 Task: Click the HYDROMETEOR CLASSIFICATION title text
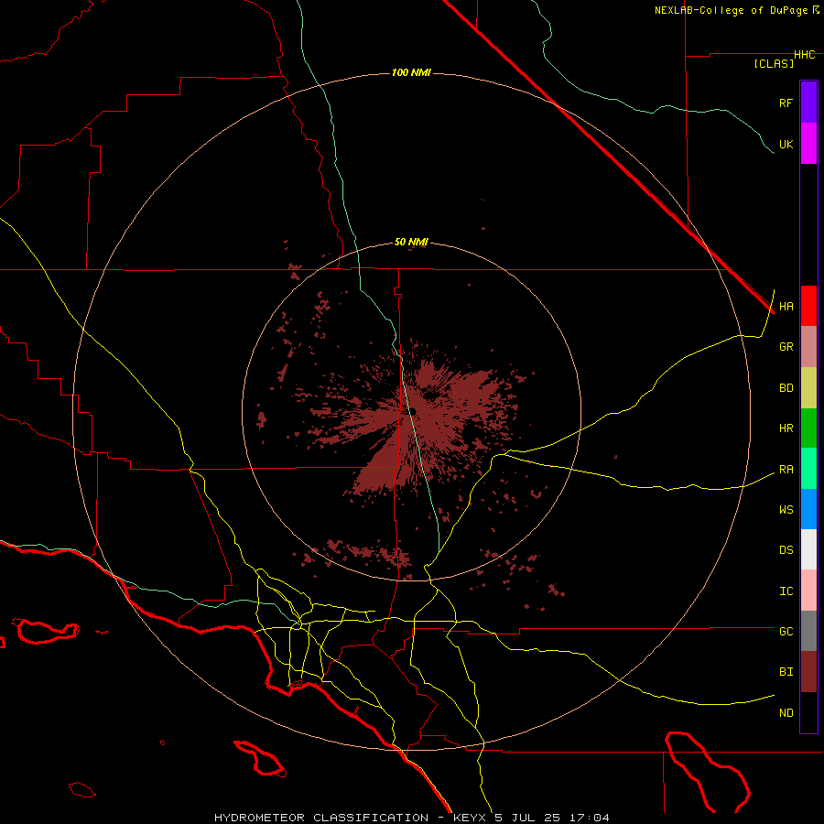tap(321, 818)
